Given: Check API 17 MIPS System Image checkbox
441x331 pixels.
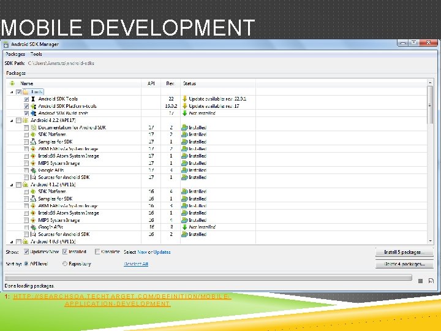Looking at the screenshot, I should click(26, 163).
